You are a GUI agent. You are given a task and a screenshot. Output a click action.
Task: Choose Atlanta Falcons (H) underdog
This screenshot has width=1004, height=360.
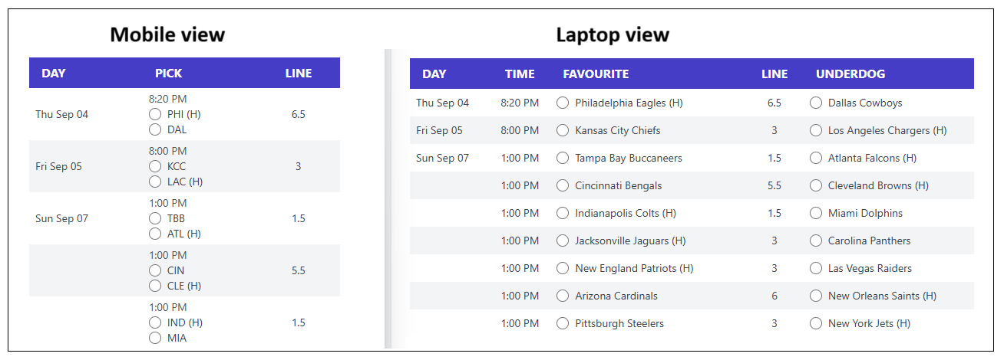[816, 158]
